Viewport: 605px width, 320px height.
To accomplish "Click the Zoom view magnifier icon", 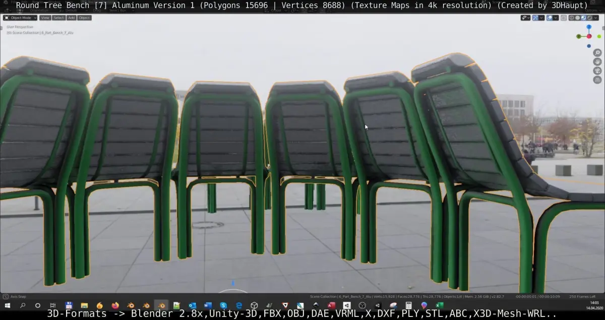I will (x=597, y=52).
